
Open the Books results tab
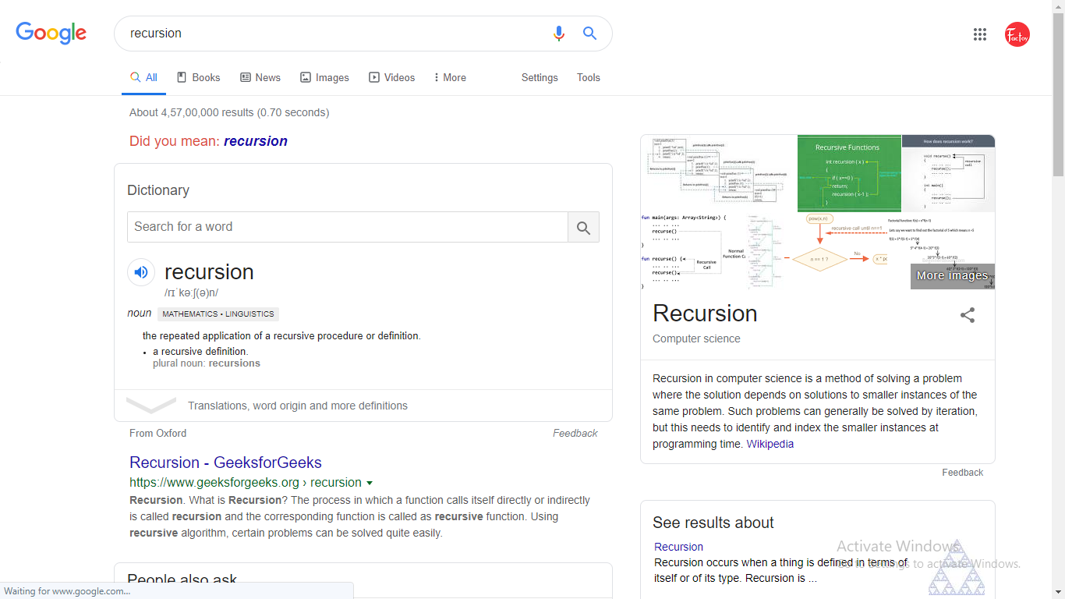[x=198, y=78]
